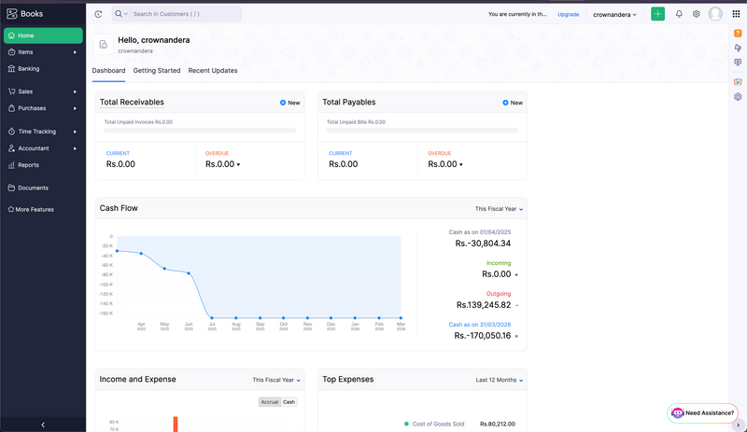The height and width of the screenshot is (432, 747).
Task: Open Banking in the left sidebar
Action: [28, 68]
